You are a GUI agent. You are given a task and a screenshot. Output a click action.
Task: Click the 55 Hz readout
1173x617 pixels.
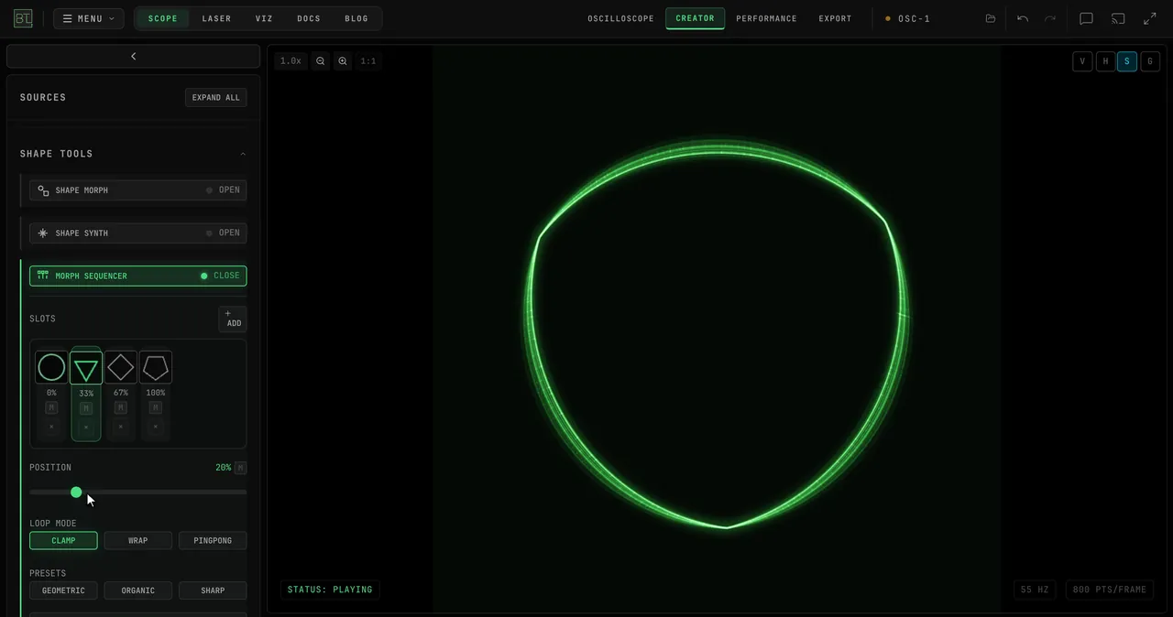click(1035, 590)
